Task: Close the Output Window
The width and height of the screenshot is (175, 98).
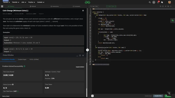Action: (83, 55)
